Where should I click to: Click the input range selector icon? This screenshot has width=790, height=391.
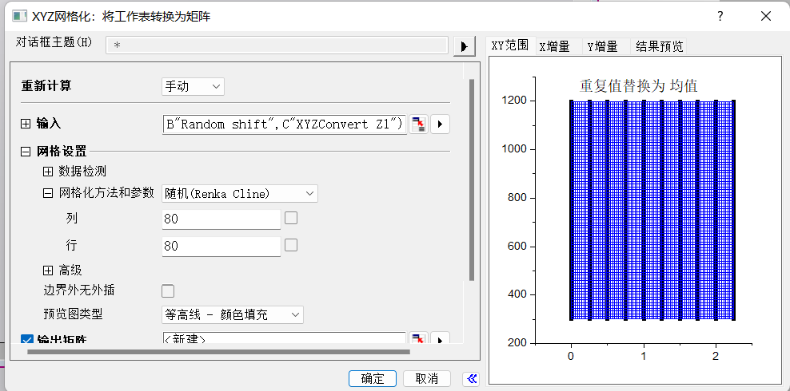[x=419, y=124]
